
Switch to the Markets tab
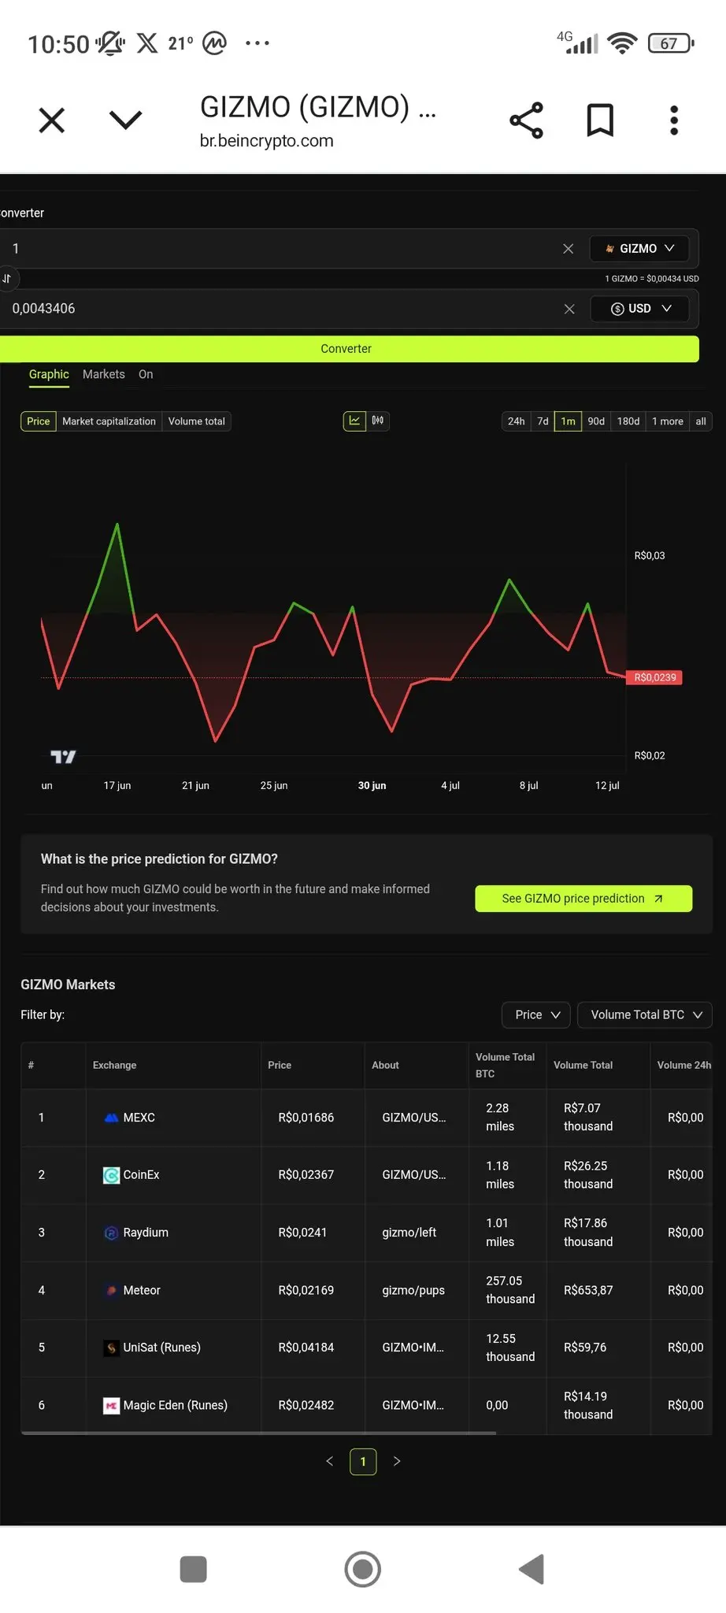coord(104,374)
